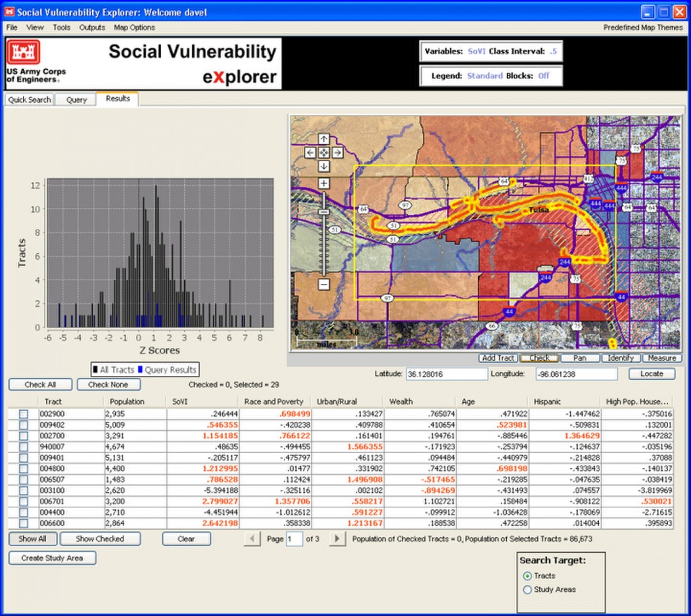Click Locate to find the coordinates
The width and height of the screenshot is (691, 616).
pyautogui.click(x=651, y=374)
